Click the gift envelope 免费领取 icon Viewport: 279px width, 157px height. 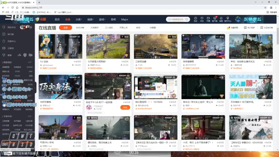point(232,28)
